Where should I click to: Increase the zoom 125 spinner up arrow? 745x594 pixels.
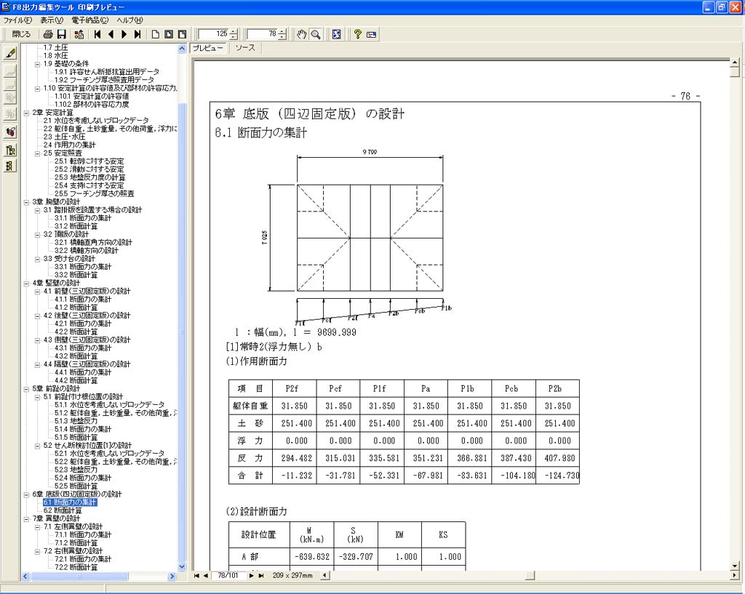(x=234, y=31)
